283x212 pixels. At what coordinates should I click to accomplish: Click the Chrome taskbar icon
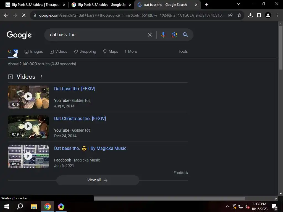click(x=48, y=206)
